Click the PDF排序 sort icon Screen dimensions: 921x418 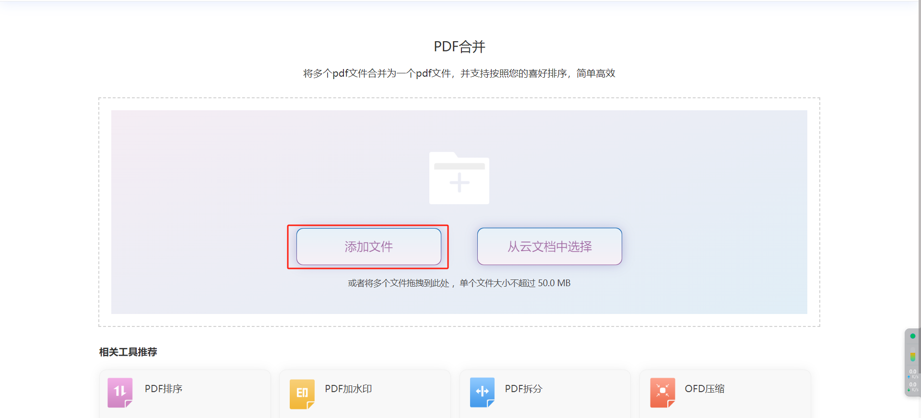(x=120, y=392)
